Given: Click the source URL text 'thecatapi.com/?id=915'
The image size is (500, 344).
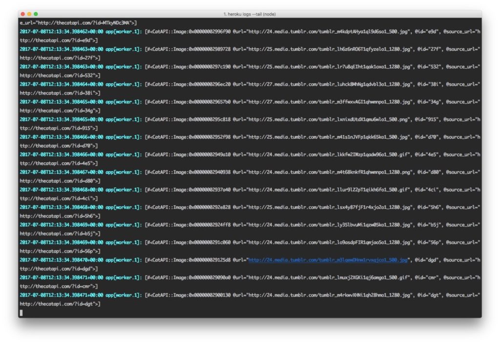Looking at the screenshot, I should pos(62,129).
